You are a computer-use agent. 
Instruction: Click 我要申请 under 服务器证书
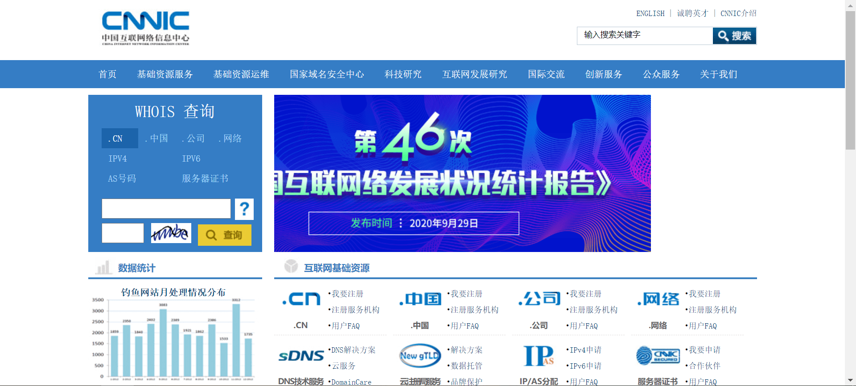click(704, 350)
